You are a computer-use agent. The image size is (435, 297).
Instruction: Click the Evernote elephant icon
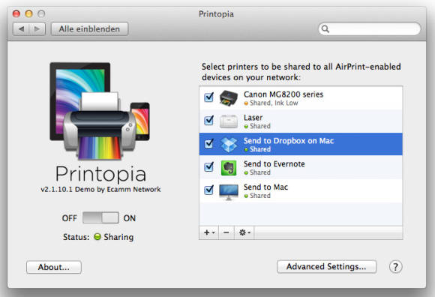(x=229, y=168)
